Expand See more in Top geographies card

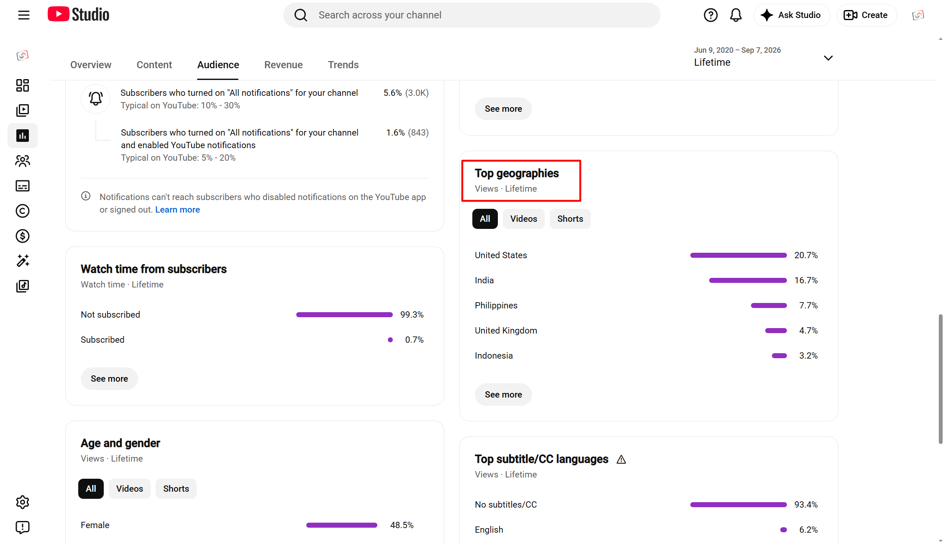pos(503,395)
